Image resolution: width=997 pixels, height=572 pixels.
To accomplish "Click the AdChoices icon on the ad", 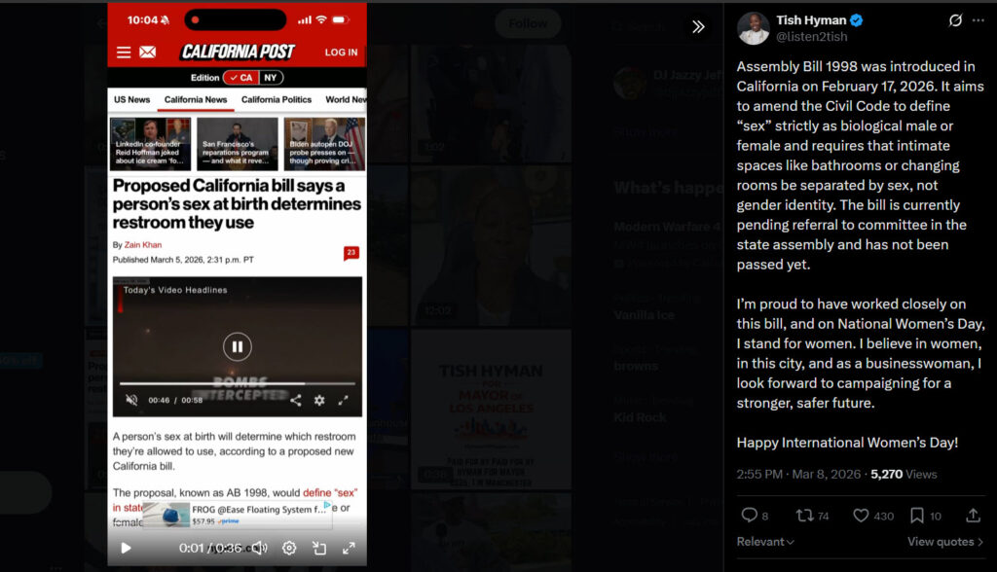I will (x=327, y=505).
